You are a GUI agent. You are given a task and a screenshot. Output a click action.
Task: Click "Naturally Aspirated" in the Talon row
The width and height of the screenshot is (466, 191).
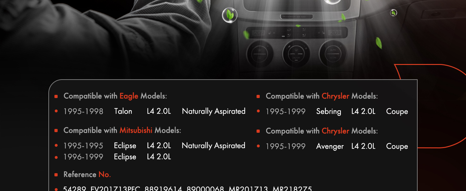214,111
